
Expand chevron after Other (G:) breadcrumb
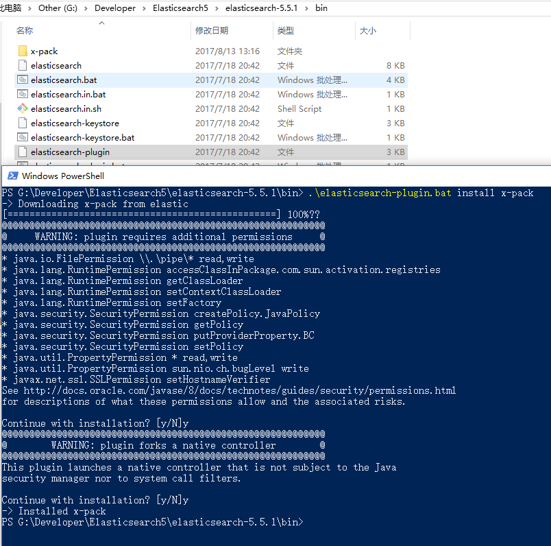[x=86, y=8]
